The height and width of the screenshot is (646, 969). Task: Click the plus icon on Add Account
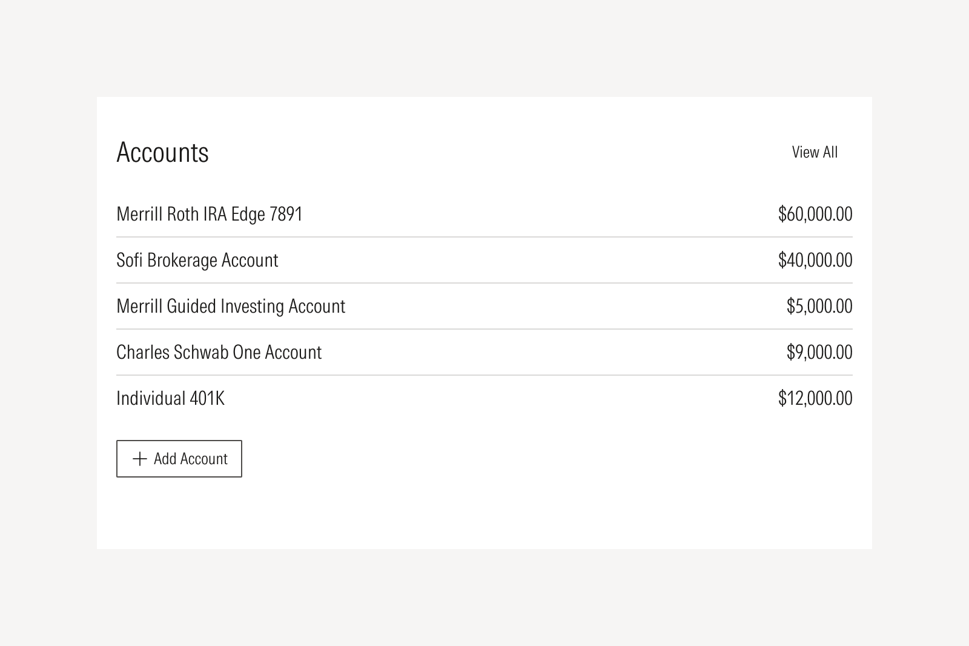click(x=140, y=459)
